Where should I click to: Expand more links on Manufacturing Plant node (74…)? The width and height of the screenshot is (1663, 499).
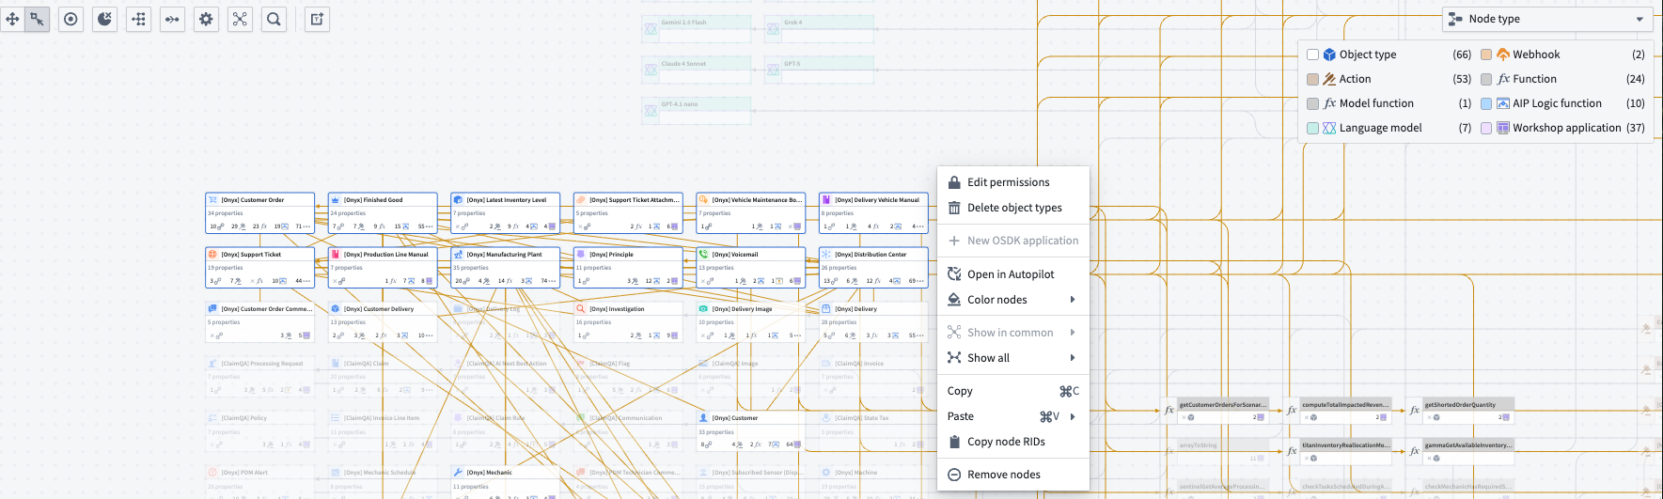(x=549, y=281)
